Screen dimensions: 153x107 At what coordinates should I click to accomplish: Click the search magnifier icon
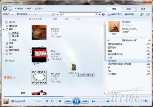(x=96, y=14)
